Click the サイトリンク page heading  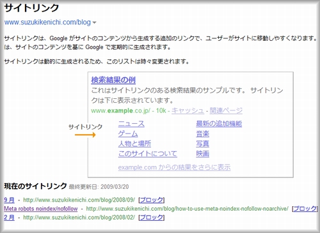pos(31,8)
